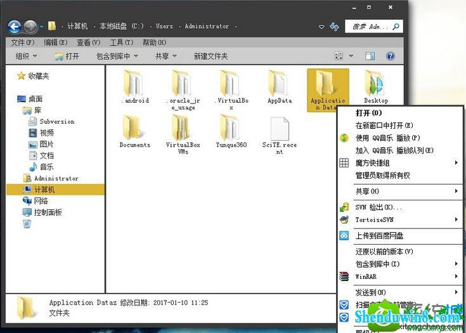Click the blue help question icon
This screenshot has width=466, height=333.
[391, 56]
